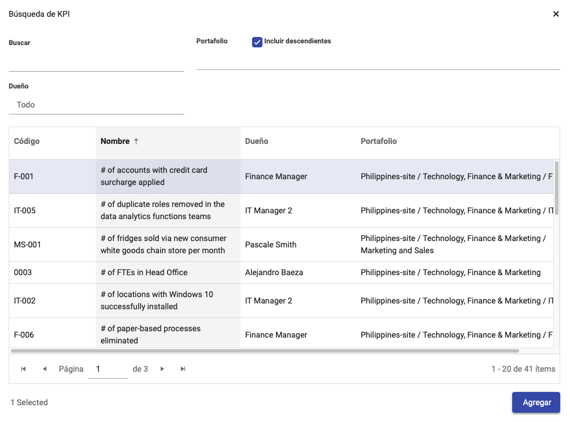Viewport: 570px width, 422px height.
Task: Click IT Manager 2 in the IT-005 row
Action: [268, 210]
